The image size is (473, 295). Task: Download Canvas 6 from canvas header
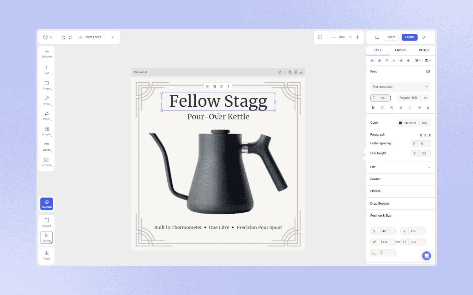coord(301,72)
